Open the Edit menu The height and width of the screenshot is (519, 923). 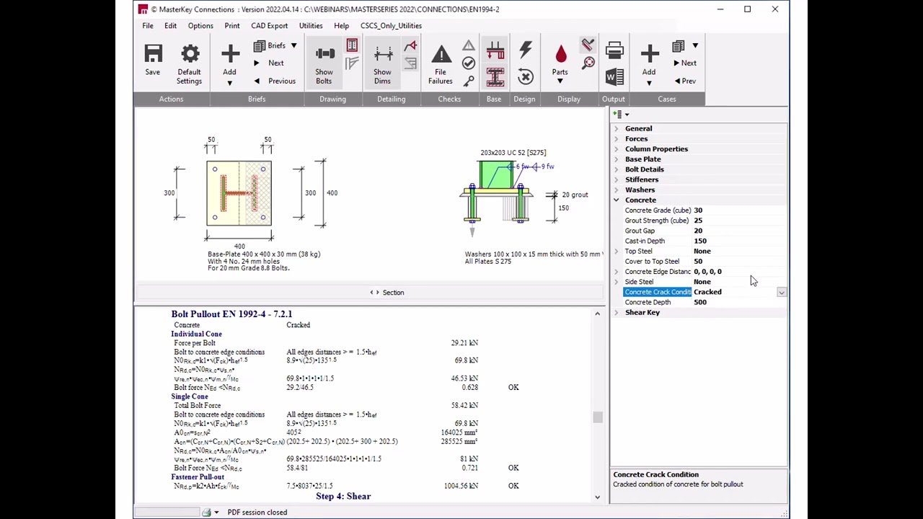point(170,25)
